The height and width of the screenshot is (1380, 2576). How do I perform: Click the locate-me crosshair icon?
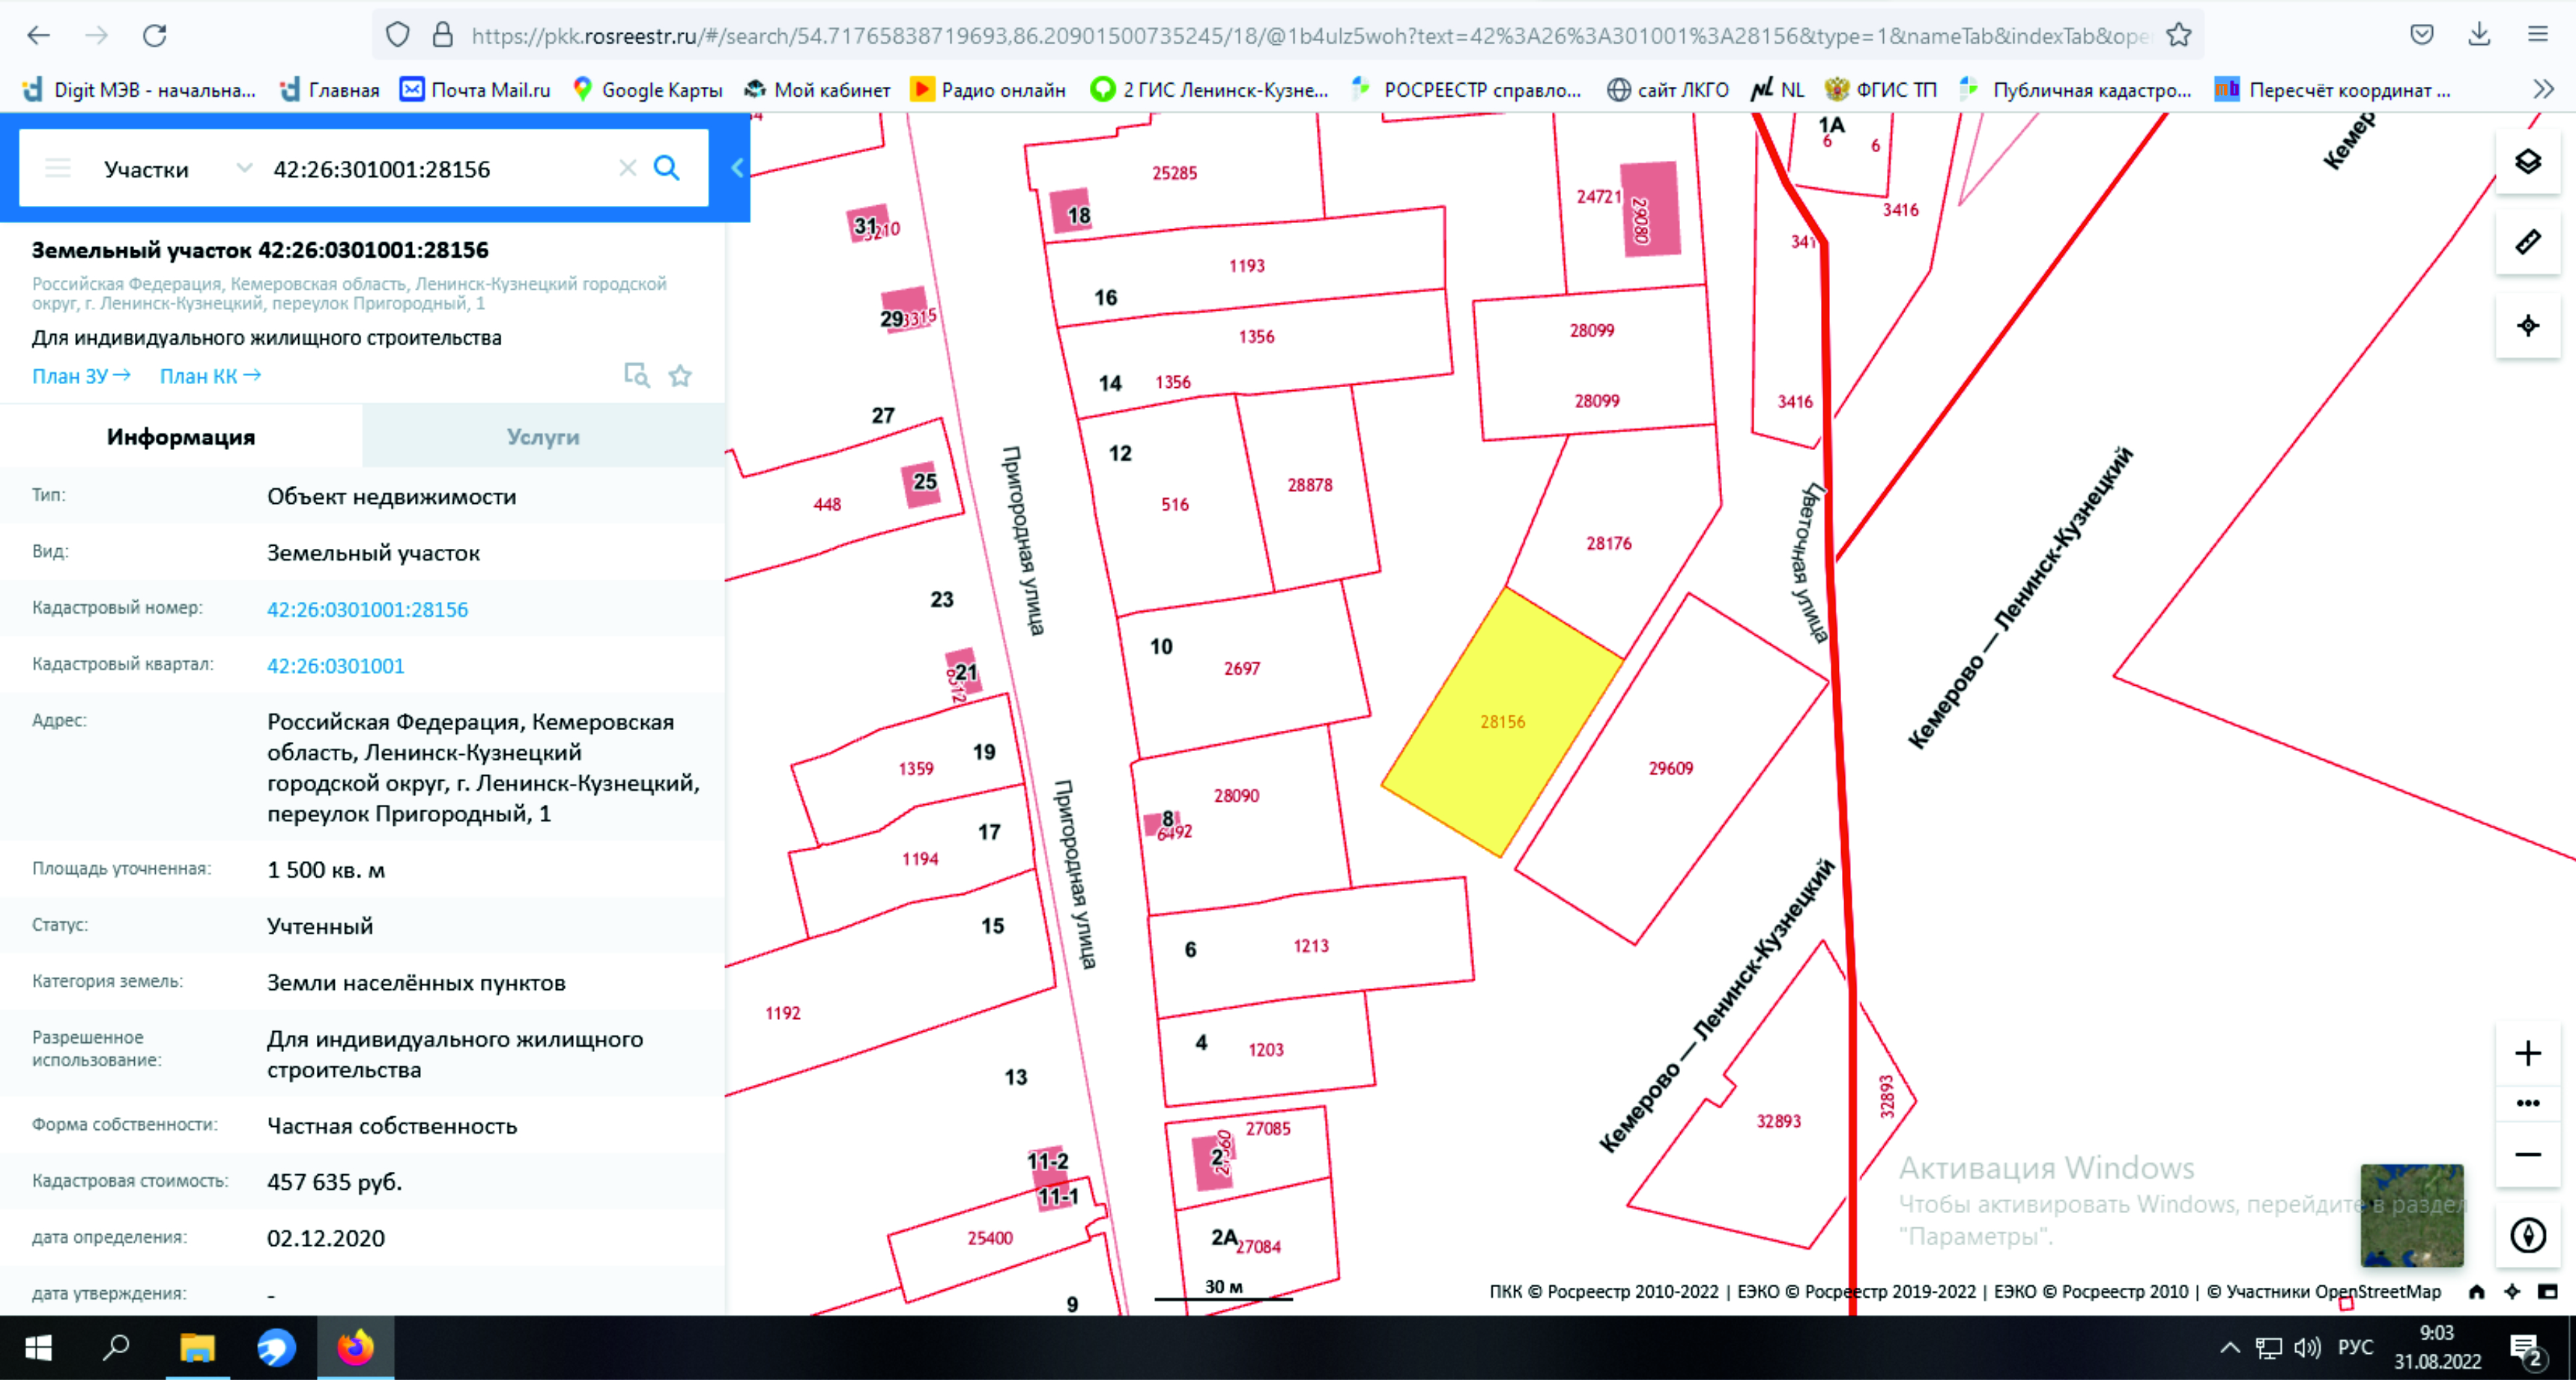click(x=2527, y=326)
